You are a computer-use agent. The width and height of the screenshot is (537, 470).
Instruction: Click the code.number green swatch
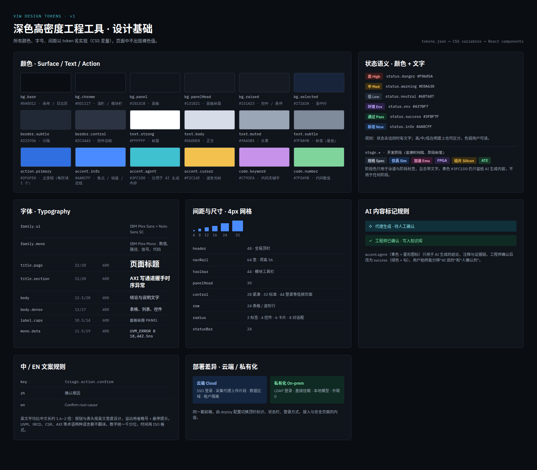tap(319, 157)
